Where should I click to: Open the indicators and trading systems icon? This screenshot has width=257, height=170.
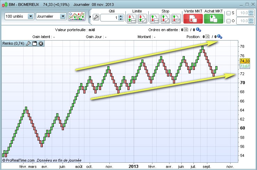click(x=77, y=16)
